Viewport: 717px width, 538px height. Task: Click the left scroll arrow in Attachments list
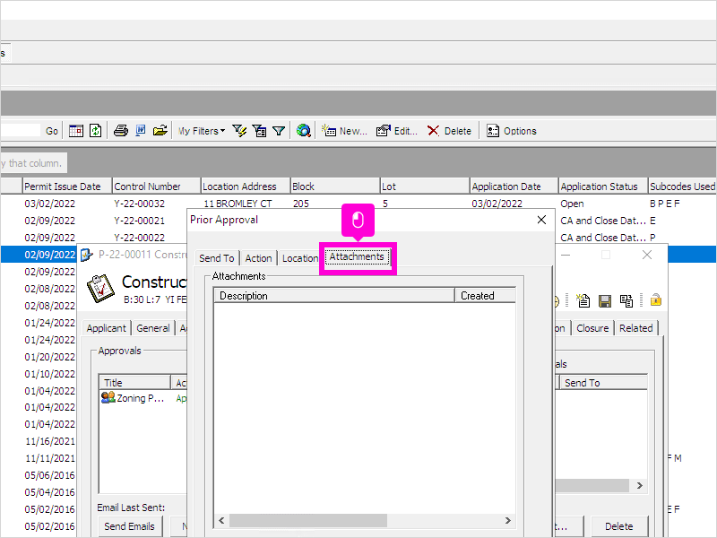pos(221,520)
